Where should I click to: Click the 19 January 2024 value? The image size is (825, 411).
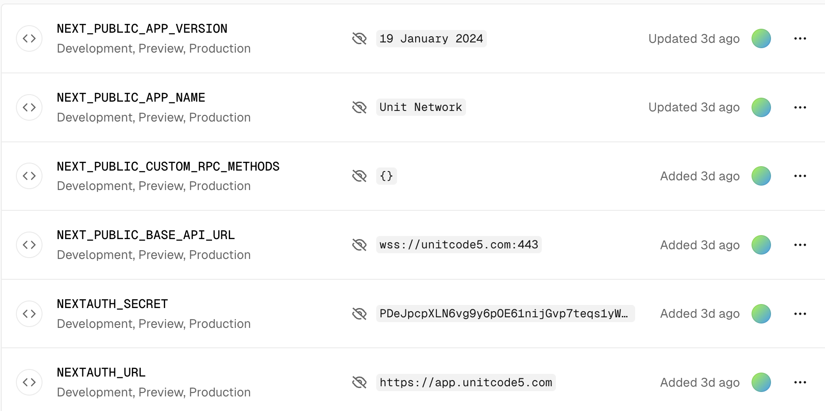(431, 38)
